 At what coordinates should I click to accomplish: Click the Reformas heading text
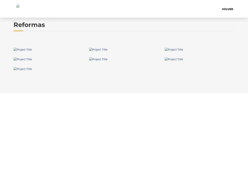29,25
